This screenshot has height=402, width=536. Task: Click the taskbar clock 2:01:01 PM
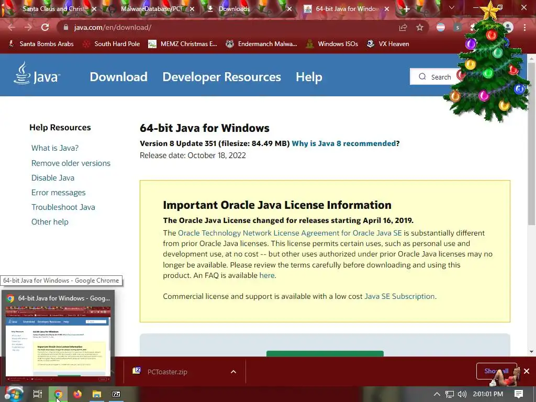(x=488, y=394)
